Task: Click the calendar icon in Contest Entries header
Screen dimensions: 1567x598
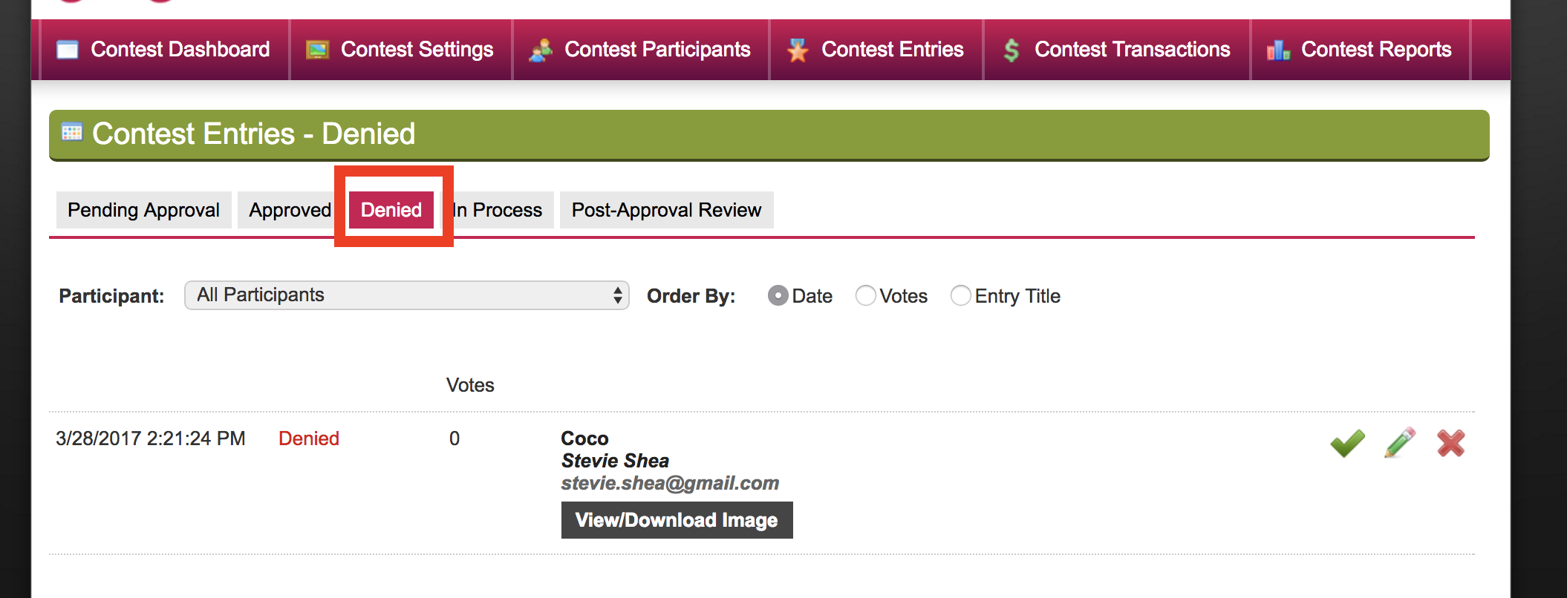Action: (x=72, y=132)
